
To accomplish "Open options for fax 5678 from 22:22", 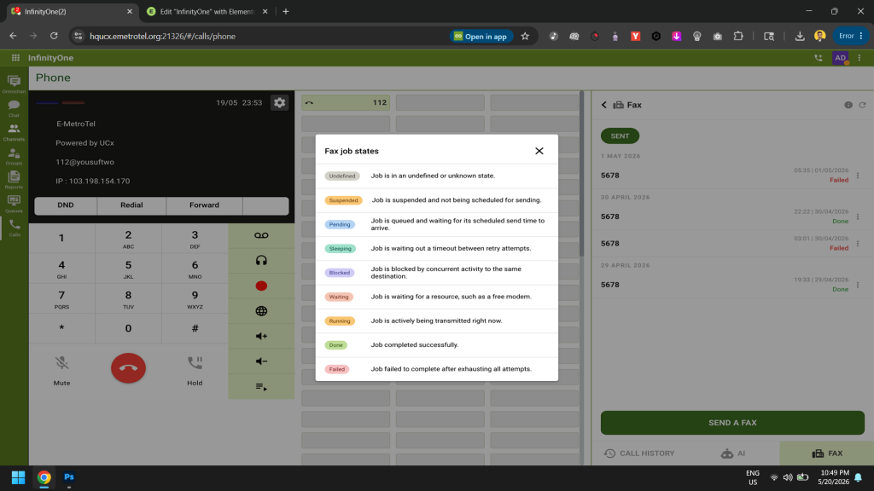I will 858,217.
